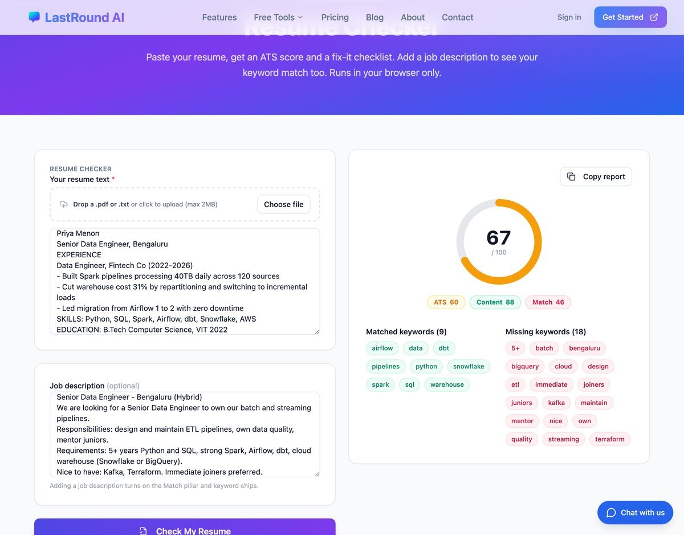Click the missing keyword chip nice

(x=556, y=421)
